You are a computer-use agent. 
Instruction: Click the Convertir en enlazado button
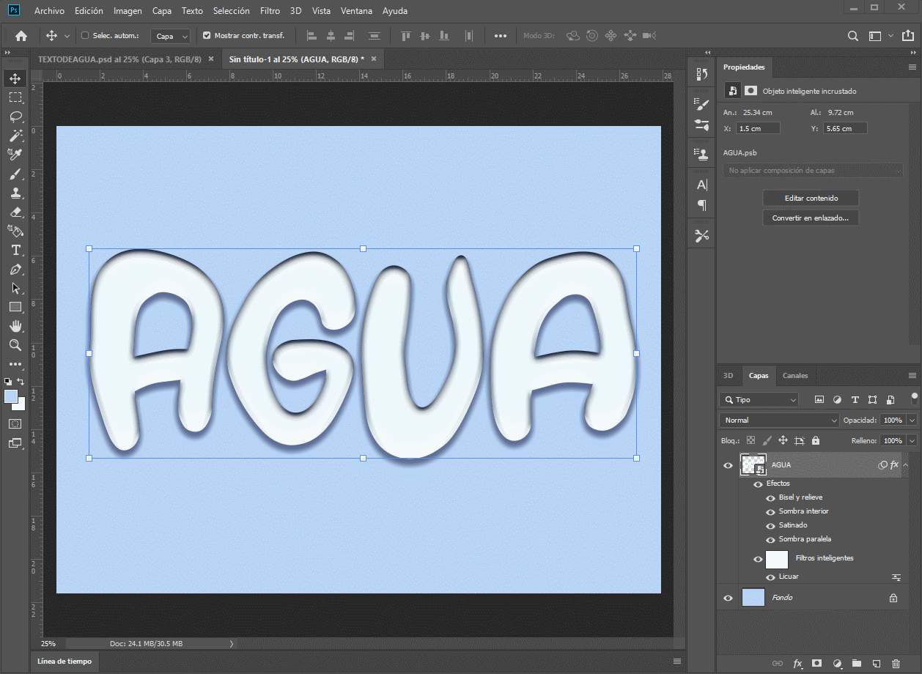(x=811, y=218)
